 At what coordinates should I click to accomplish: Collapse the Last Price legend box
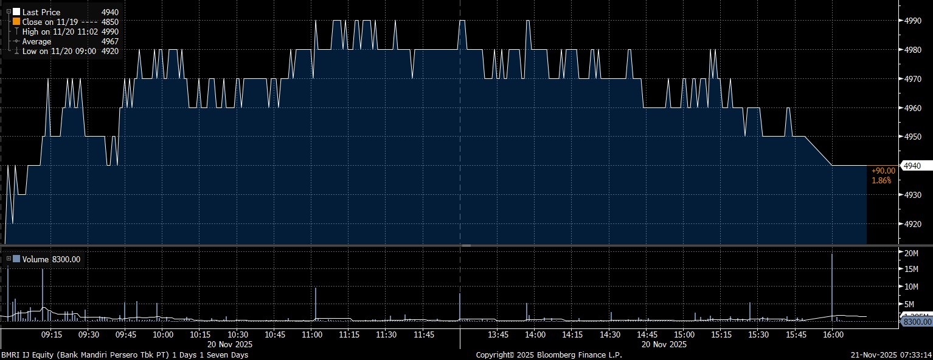coord(9,12)
